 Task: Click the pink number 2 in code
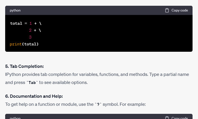point(30,30)
